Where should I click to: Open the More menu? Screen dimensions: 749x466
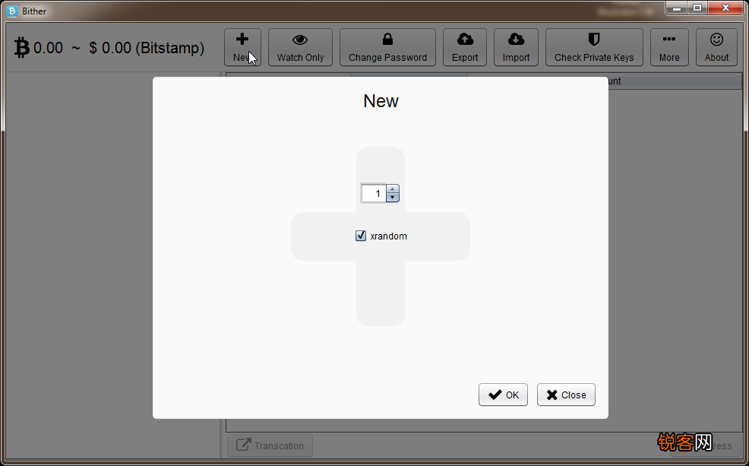669,47
